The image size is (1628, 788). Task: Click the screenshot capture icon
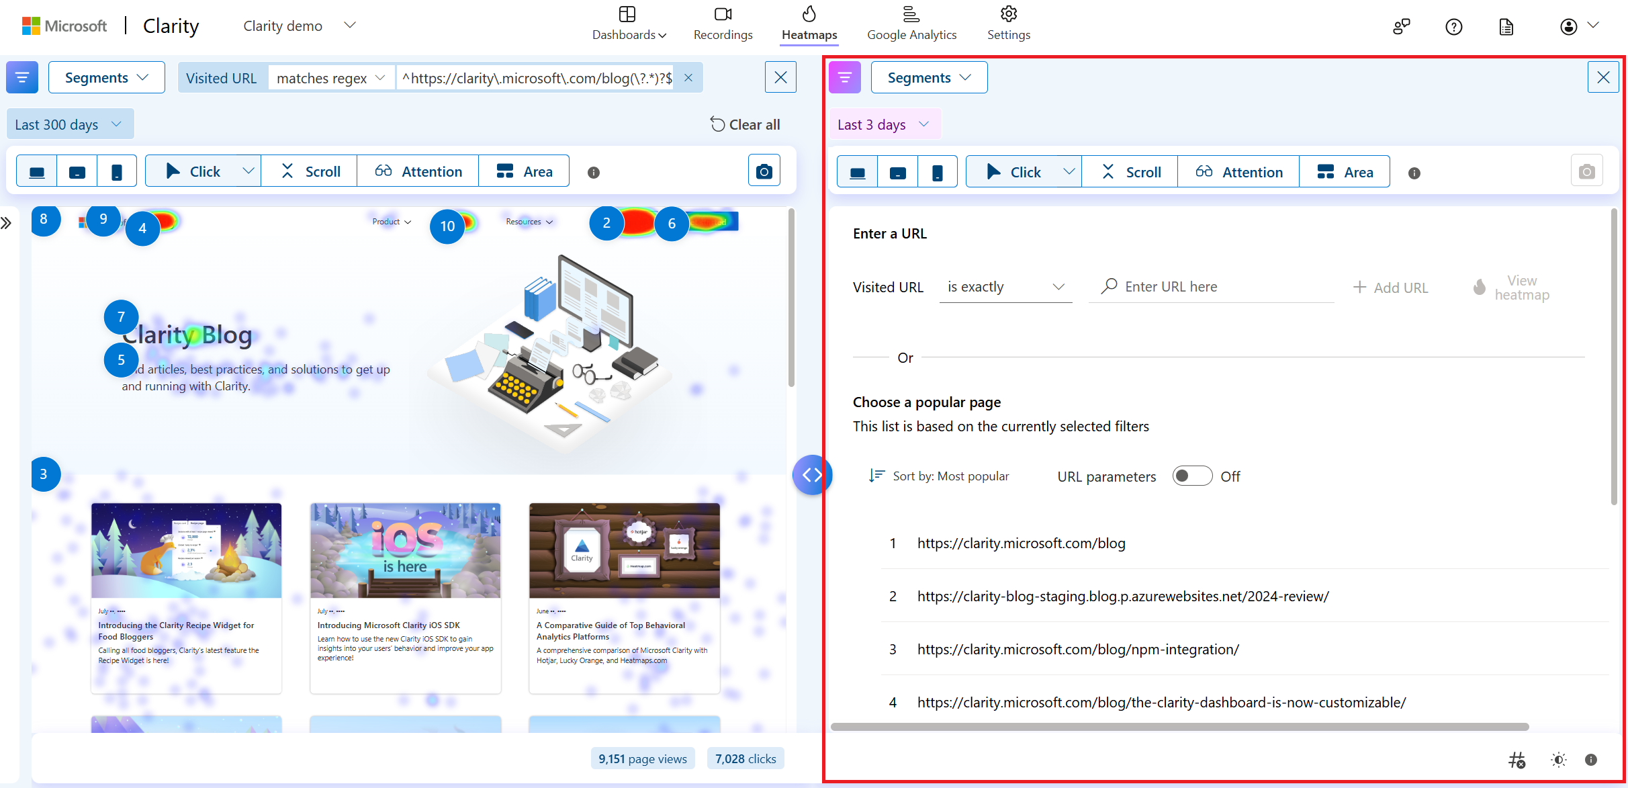765,171
